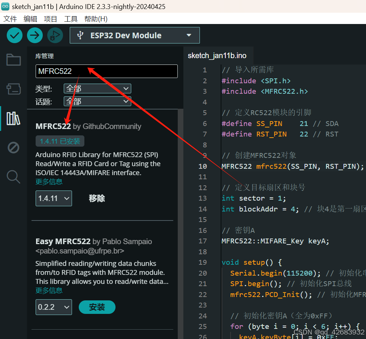Open the 工具 menu
This screenshot has width=366, height=339.
[71, 19]
